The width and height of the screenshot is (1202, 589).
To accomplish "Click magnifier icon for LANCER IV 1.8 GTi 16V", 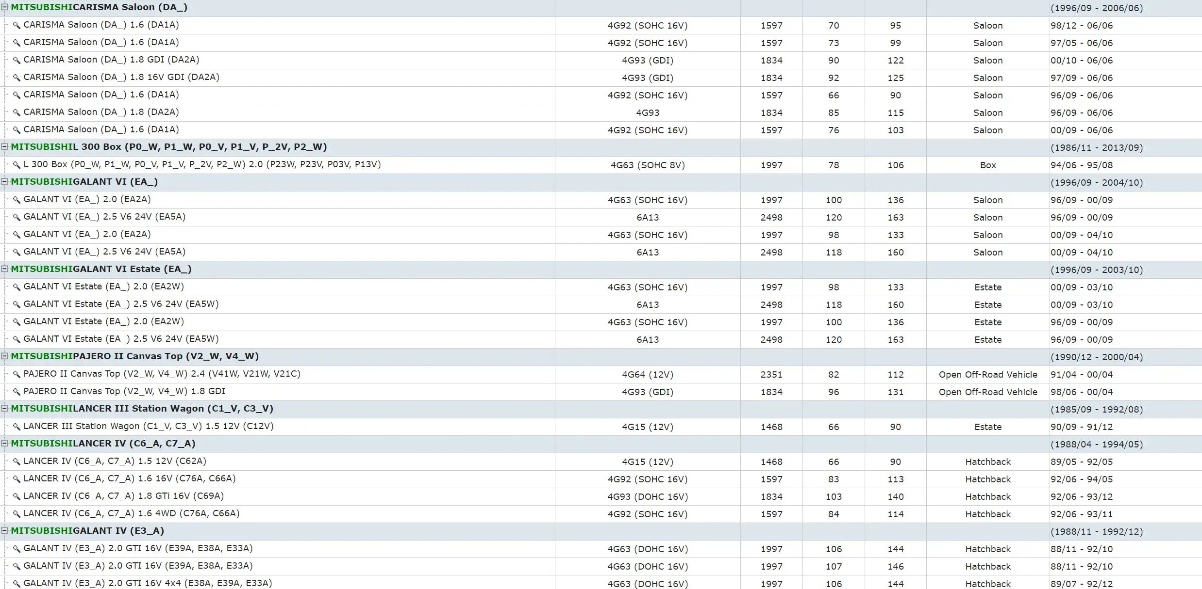I will point(17,496).
